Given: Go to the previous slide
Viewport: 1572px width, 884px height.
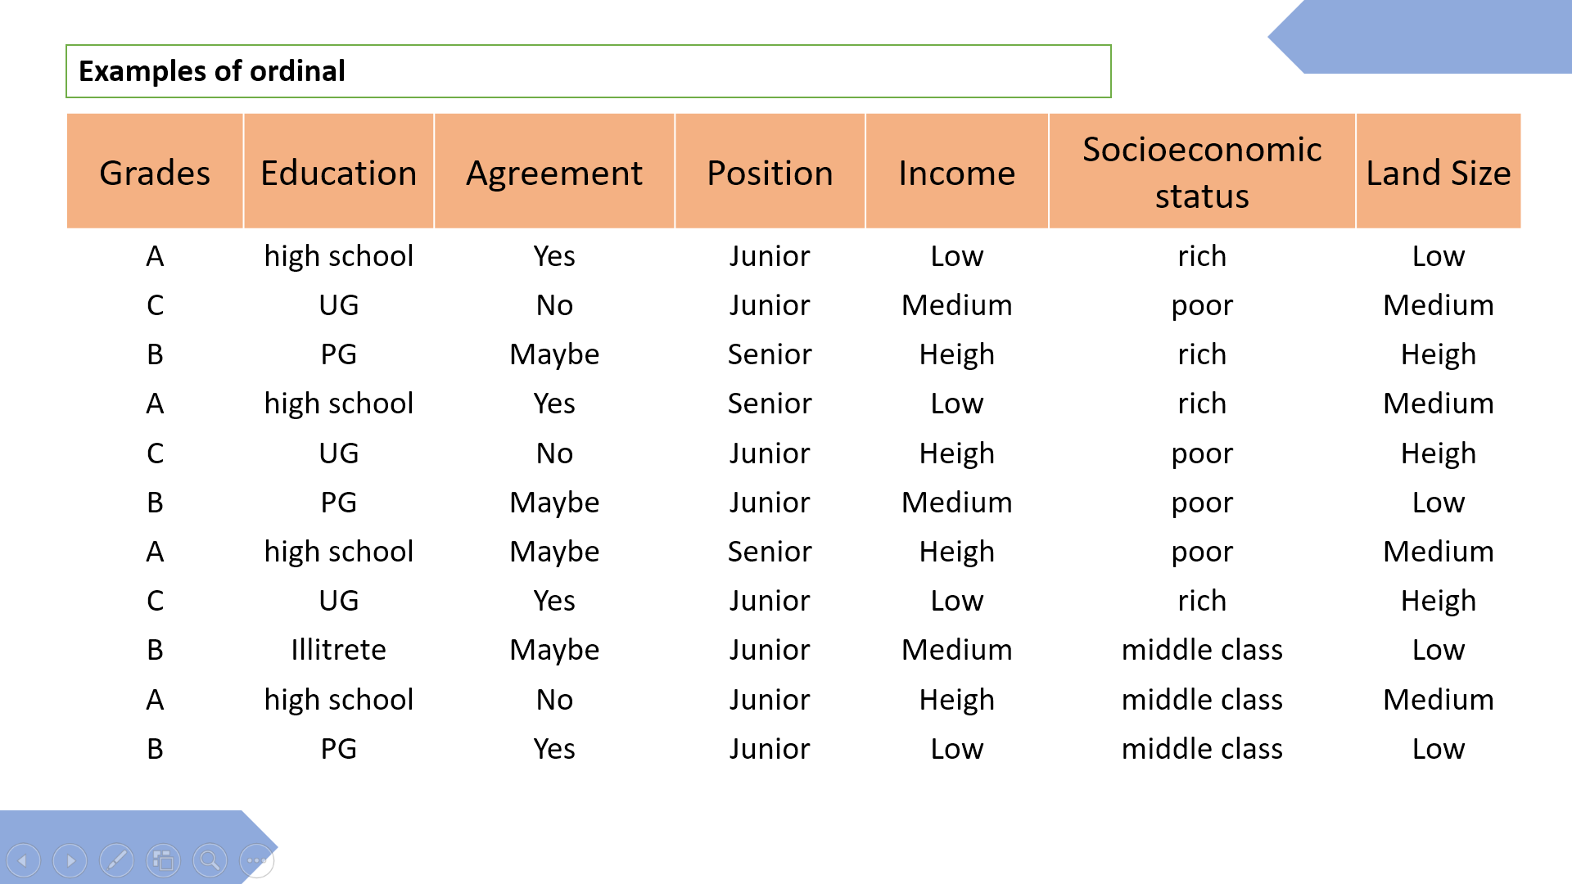Looking at the screenshot, I should 23,860.
